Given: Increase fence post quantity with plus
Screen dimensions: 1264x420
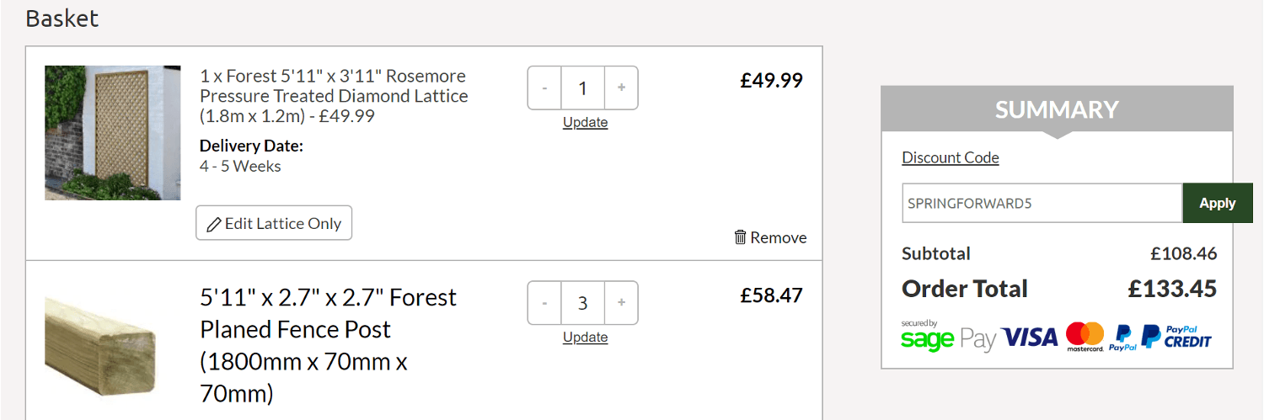Looking at the screenshot, I should pyautogui.click(x=621, y=303).
